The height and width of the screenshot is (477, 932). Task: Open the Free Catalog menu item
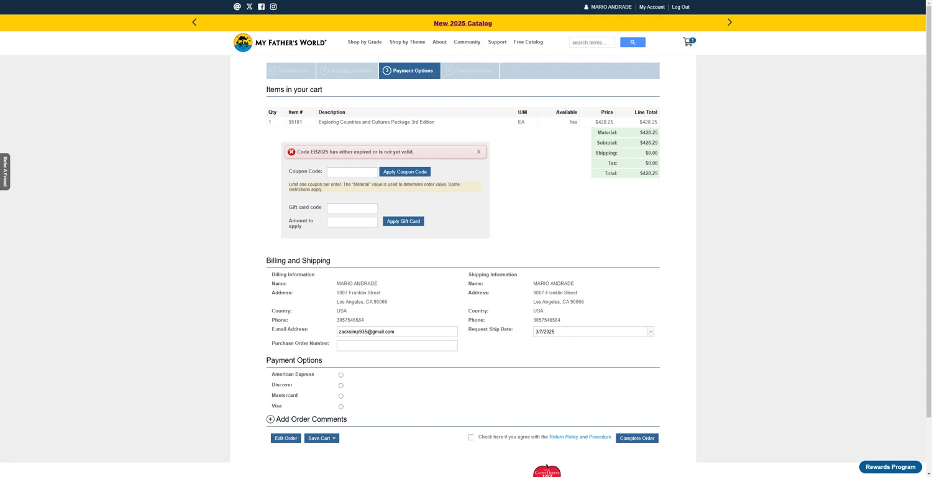click(528, 42)
